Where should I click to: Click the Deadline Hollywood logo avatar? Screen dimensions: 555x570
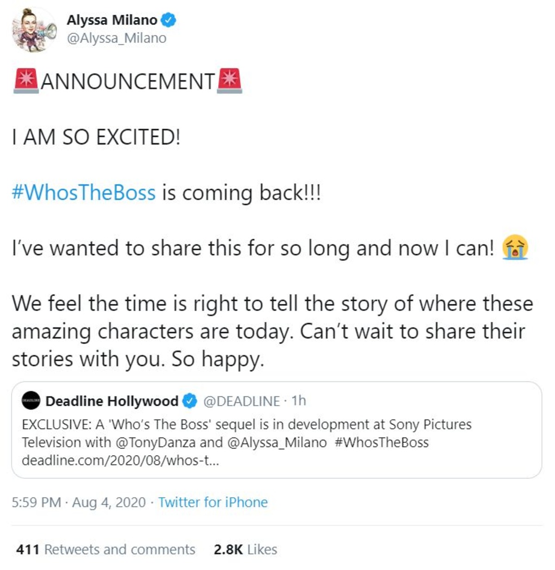(31, 401)
